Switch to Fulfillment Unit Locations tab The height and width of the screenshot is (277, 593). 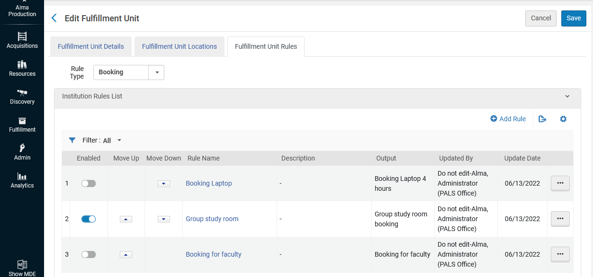tap(180, 46)
